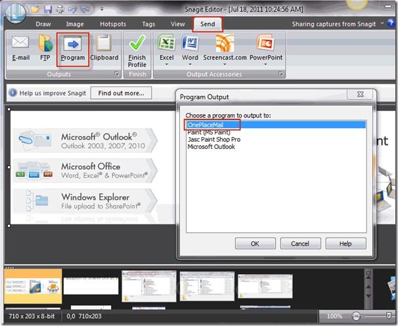Open the Draw ribbon tab
The height and width of the screenshot is (326, 398).
[x=43, y=24]
